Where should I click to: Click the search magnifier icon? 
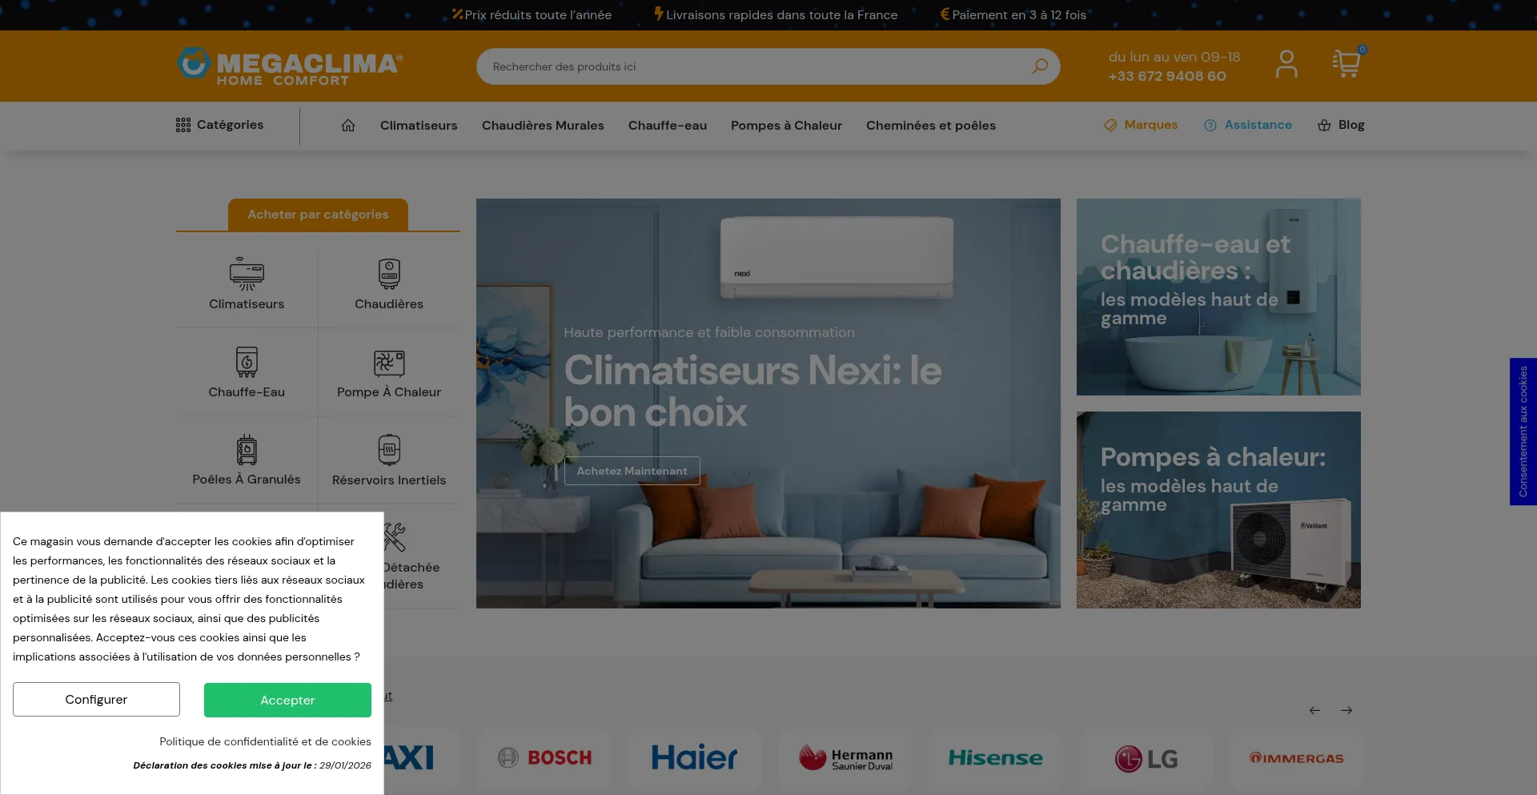1040,66
